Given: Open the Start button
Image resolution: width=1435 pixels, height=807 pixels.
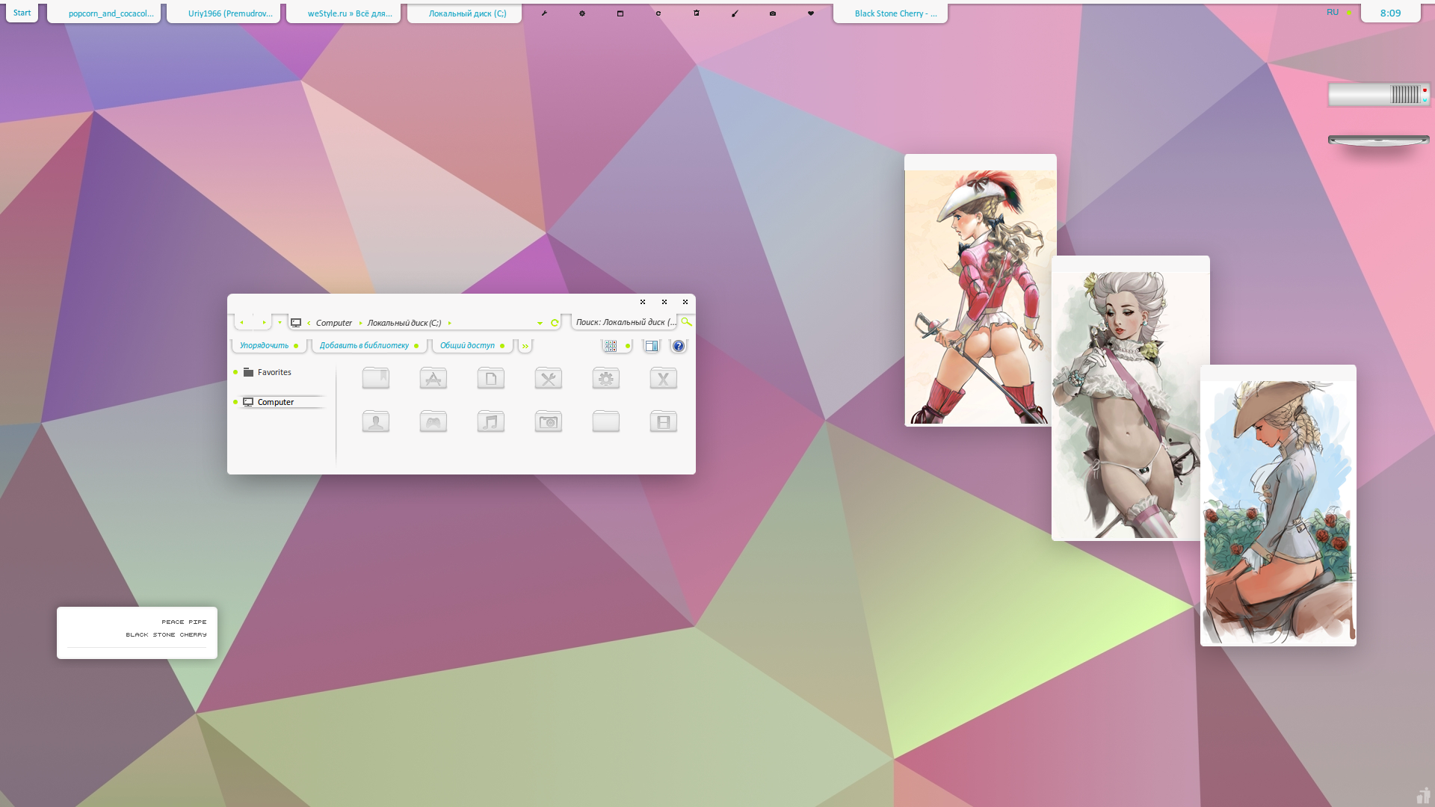Looking at the screenshot, I should [x=22, y=13].
